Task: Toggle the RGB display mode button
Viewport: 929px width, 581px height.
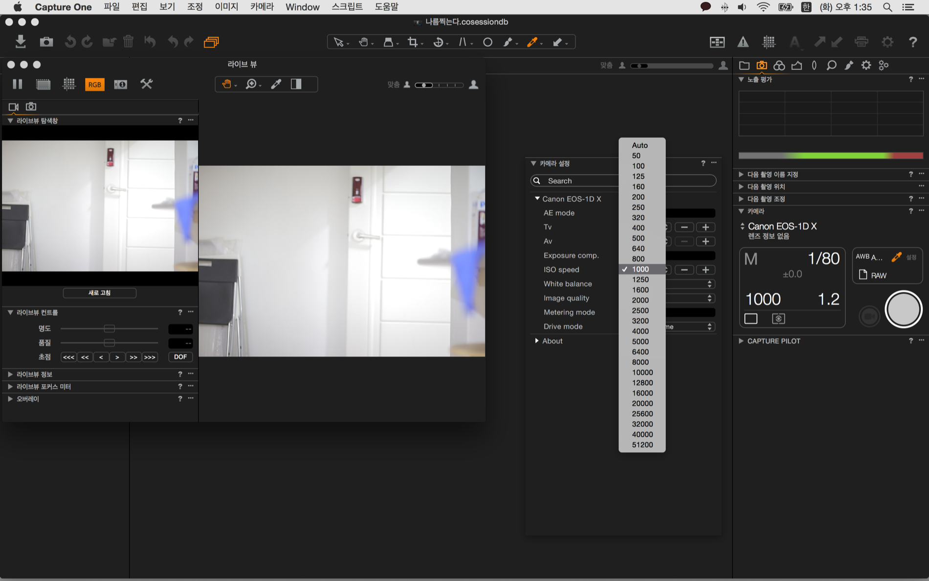Action: pos(94,84)
